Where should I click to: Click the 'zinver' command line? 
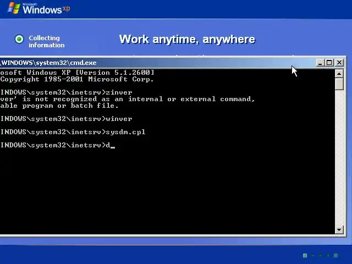coord(66,92)
